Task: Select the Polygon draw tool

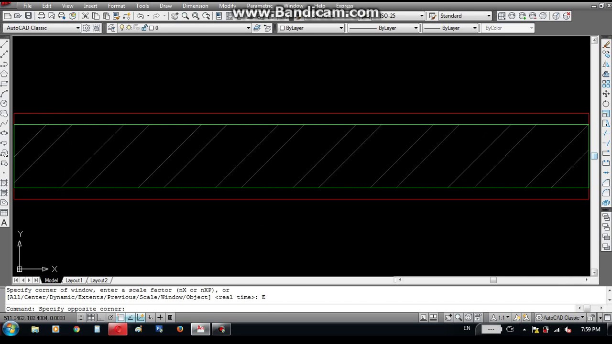Action: [4, 74]
